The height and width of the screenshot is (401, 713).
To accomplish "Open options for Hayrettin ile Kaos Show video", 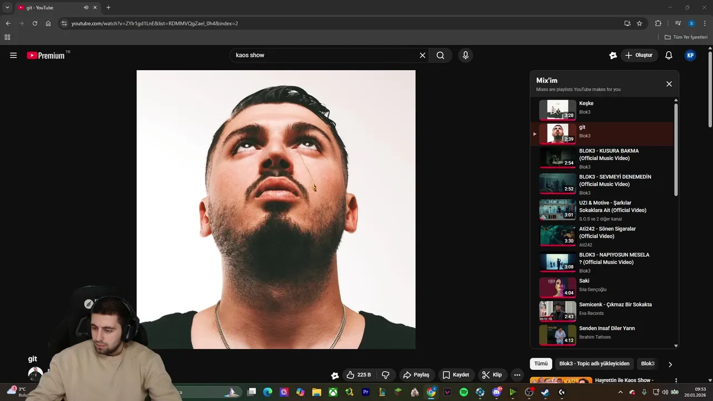I will point(676,381).
